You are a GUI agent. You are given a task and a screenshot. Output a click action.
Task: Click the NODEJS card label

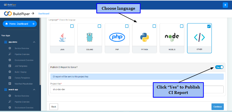[172, 50]
